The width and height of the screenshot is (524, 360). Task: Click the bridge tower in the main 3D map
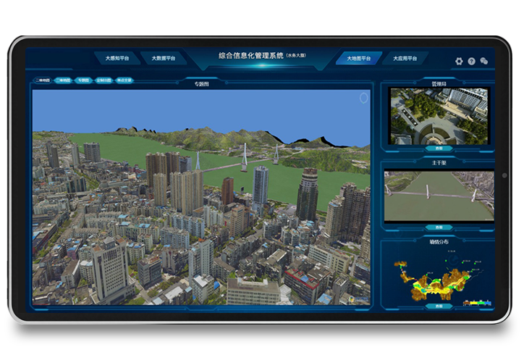coord(245,154)
